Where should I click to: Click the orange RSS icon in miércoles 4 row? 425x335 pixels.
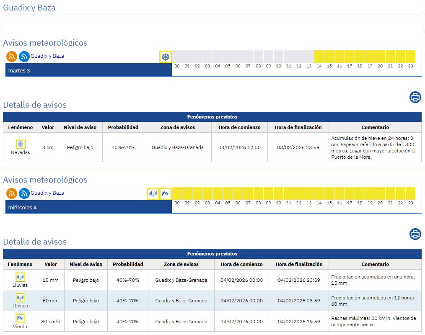click(12, 193)
